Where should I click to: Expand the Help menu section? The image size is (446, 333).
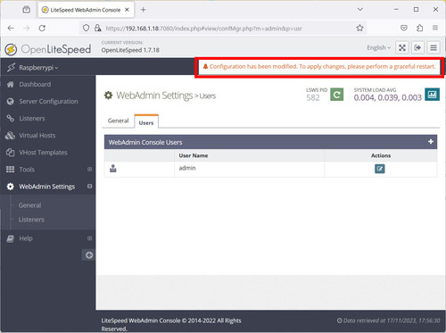click(89, 238)
